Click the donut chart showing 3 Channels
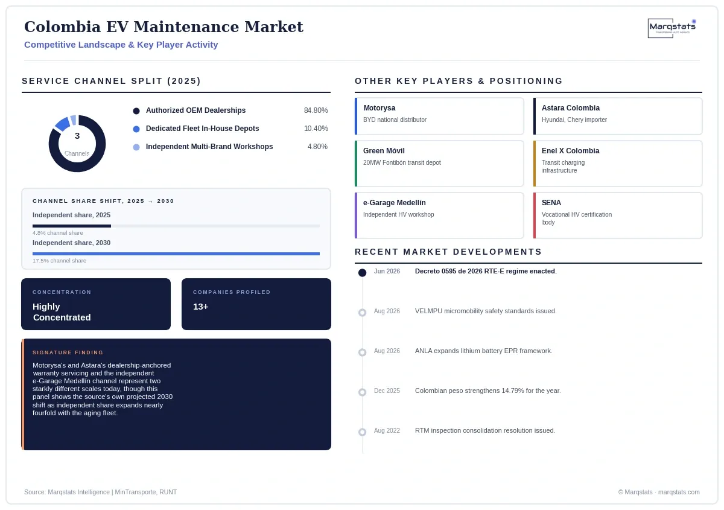724x510 pixels. (x=77, y=144)
